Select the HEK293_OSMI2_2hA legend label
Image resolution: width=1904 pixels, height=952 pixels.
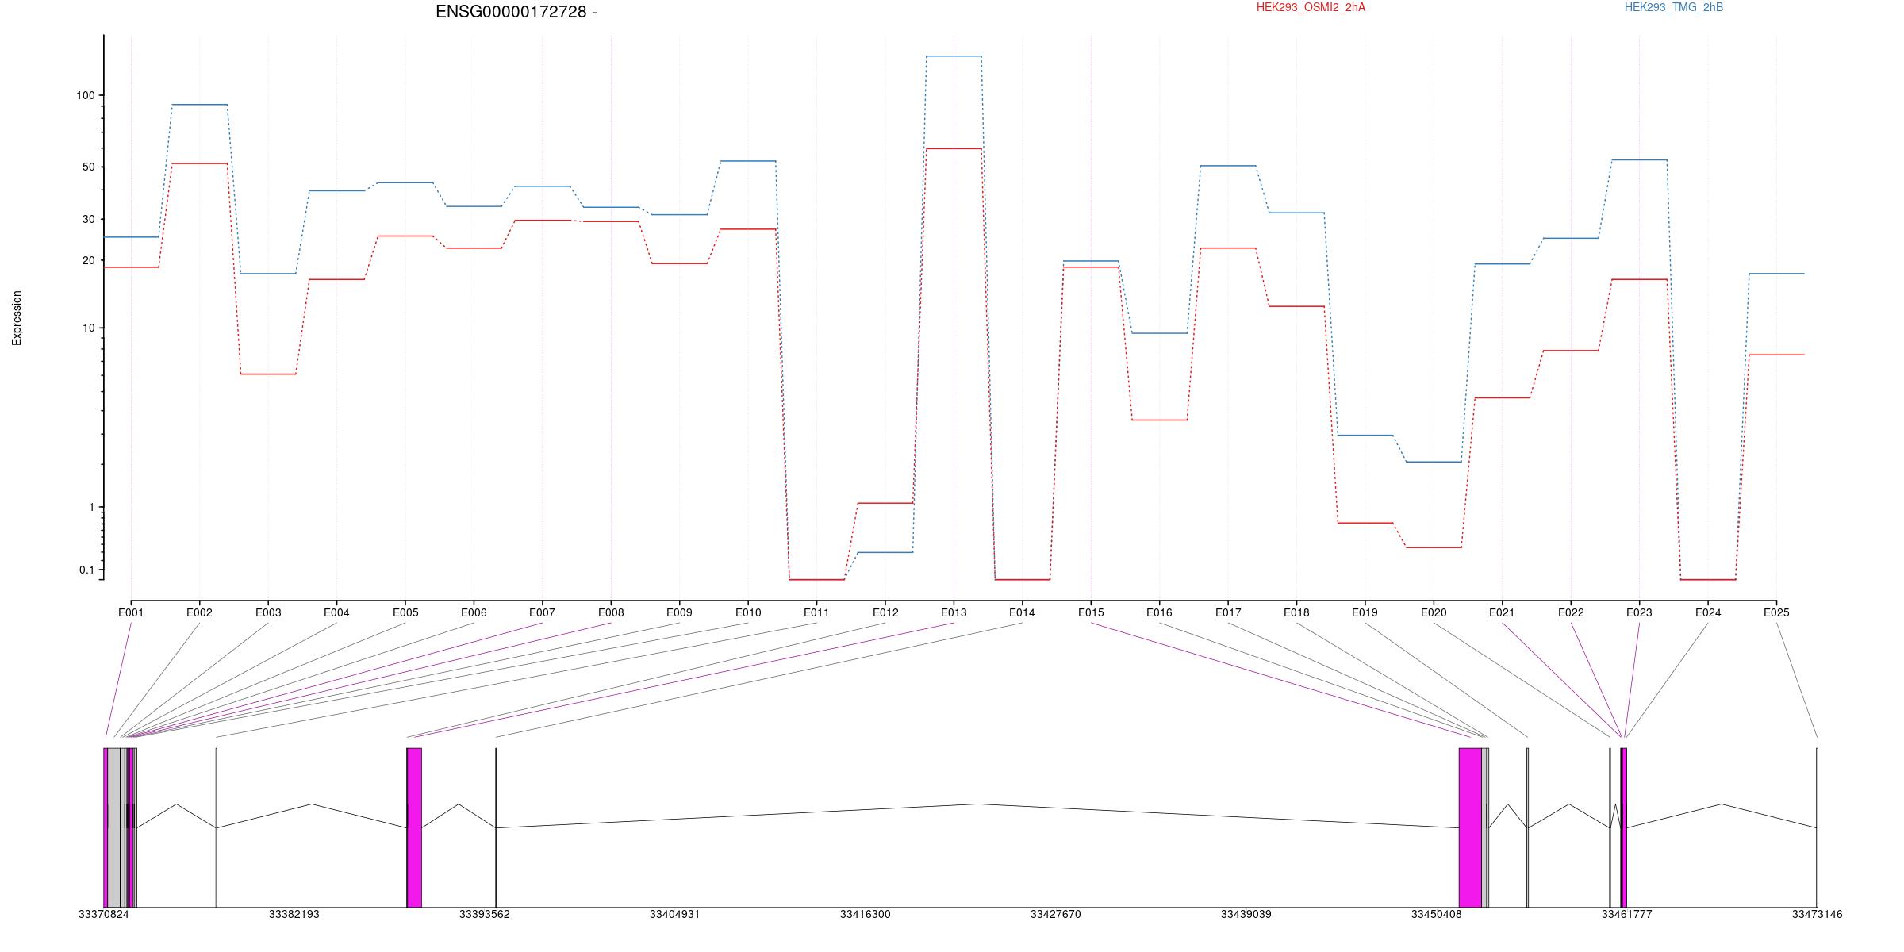(1311, 7)
